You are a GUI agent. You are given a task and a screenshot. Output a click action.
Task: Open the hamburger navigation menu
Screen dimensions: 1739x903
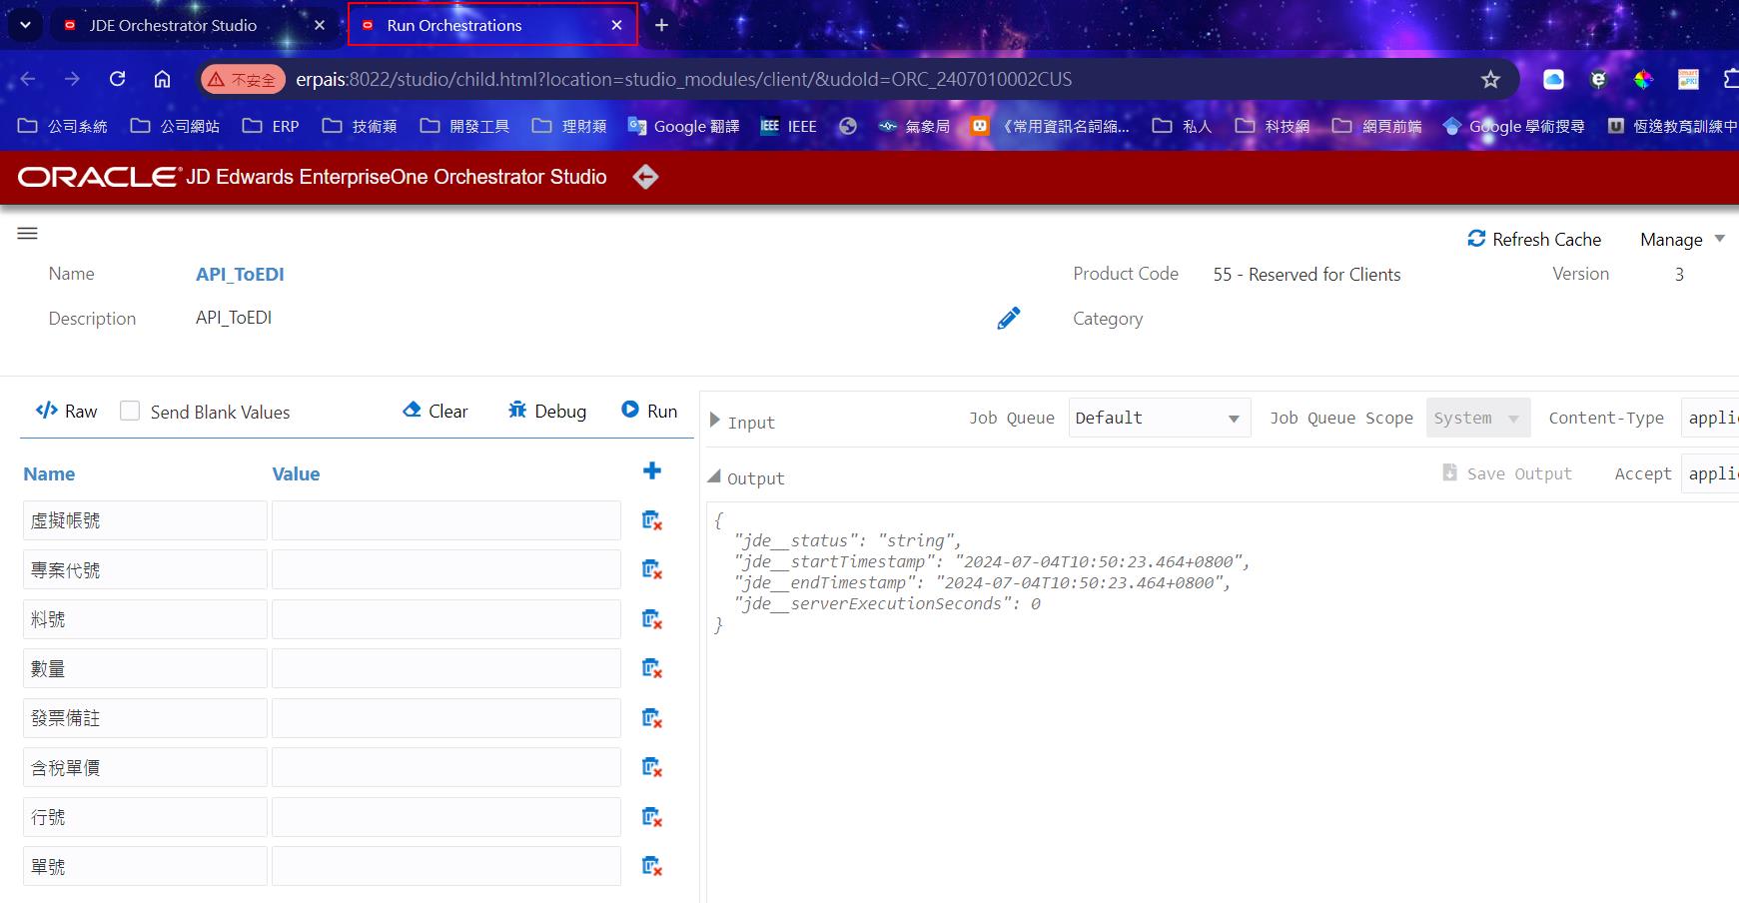(28, 233)
